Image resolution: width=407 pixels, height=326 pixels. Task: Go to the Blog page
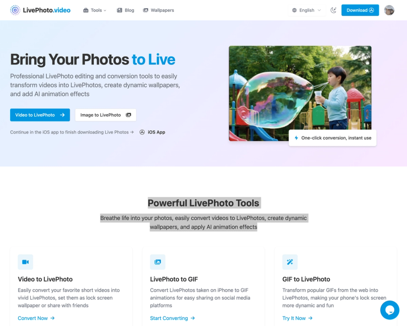tap(125, 10)
